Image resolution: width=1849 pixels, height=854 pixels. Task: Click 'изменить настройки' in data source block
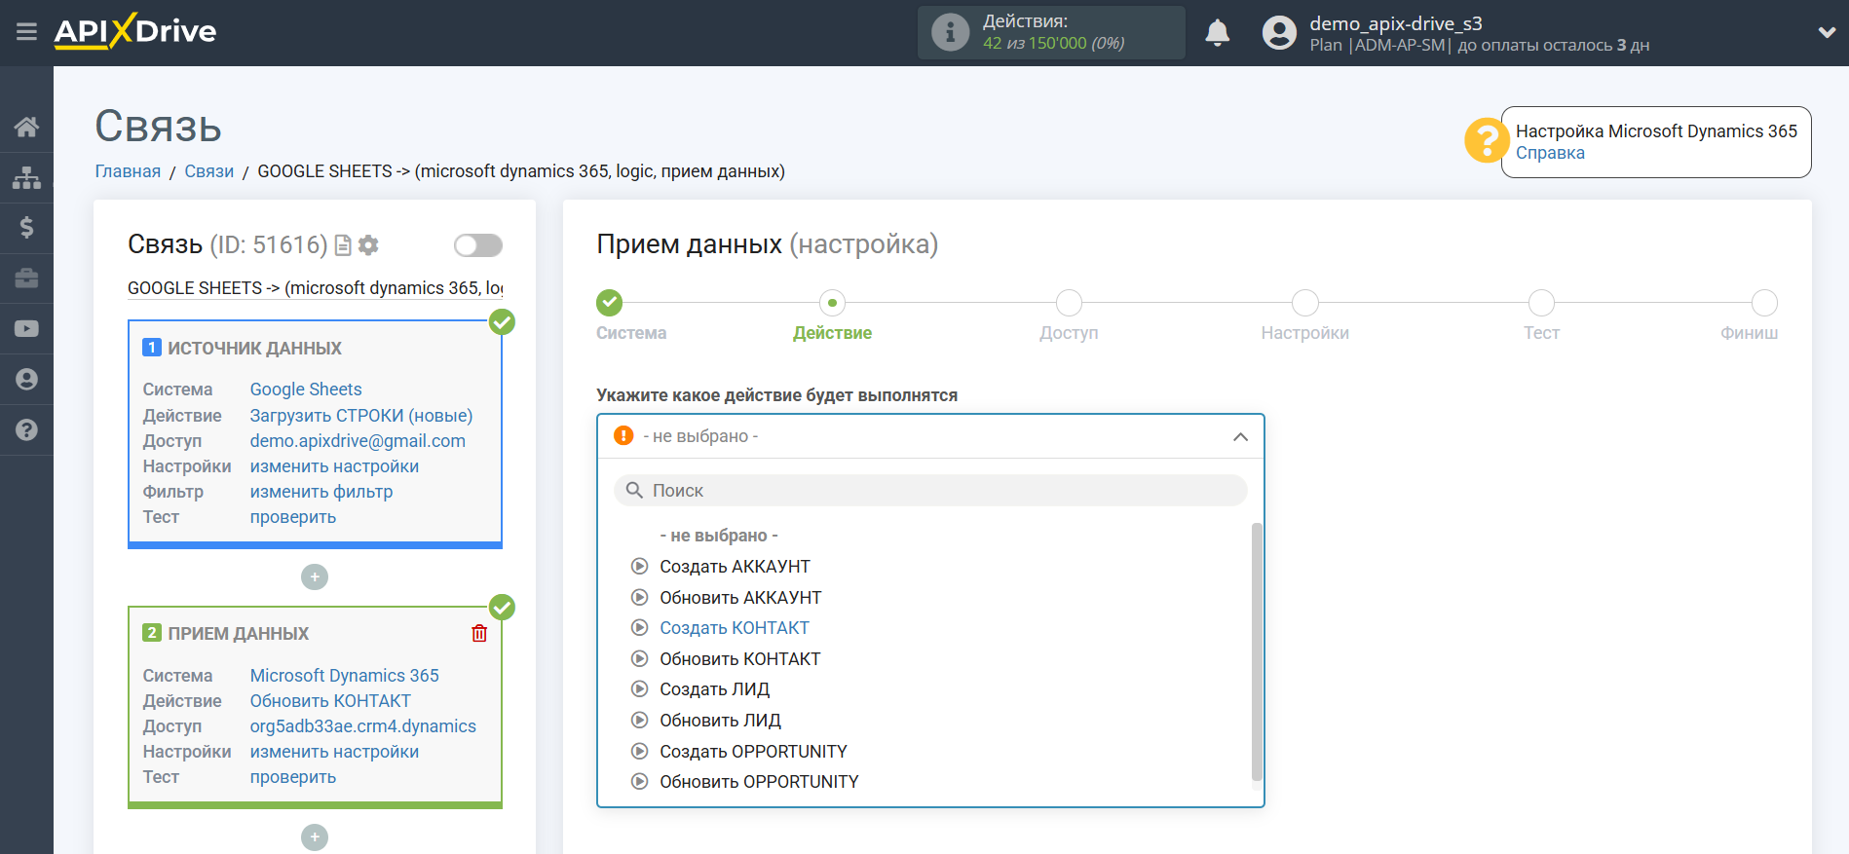tap(334, 466)
